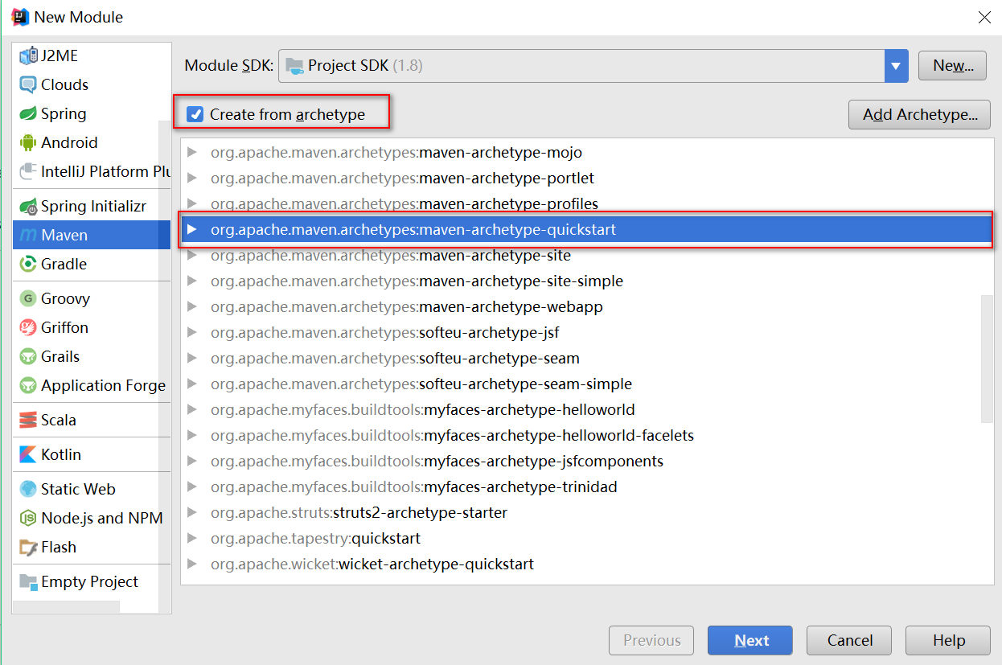1002x665 pixels.
Task: Select the Maven icon in the list
Action: pos(28,236)
